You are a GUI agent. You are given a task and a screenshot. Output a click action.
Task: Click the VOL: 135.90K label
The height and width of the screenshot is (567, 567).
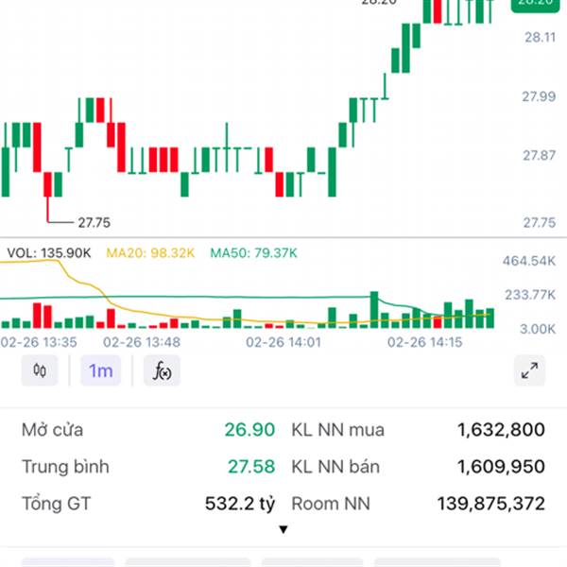(x=49, y=253)
